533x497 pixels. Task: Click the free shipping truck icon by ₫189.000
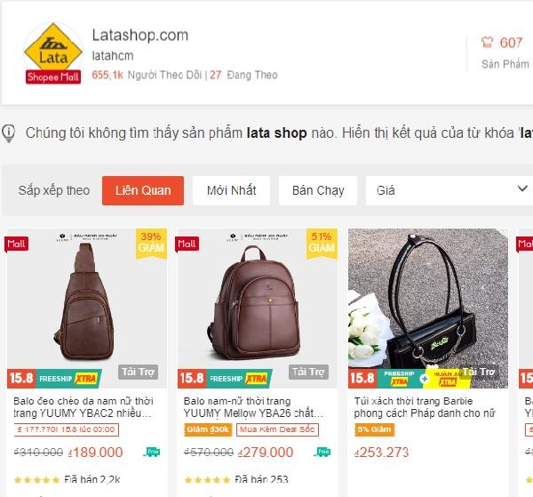152,452
